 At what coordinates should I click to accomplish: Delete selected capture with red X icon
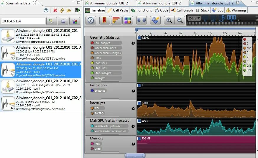click(x=55, y=10)
